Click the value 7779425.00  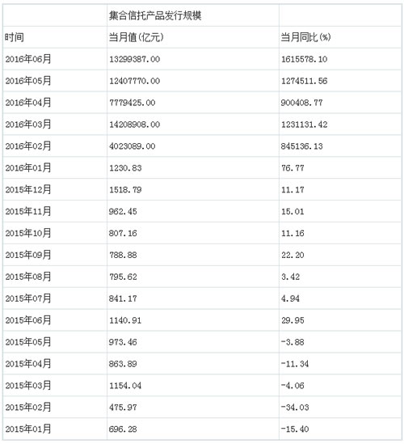133,103
